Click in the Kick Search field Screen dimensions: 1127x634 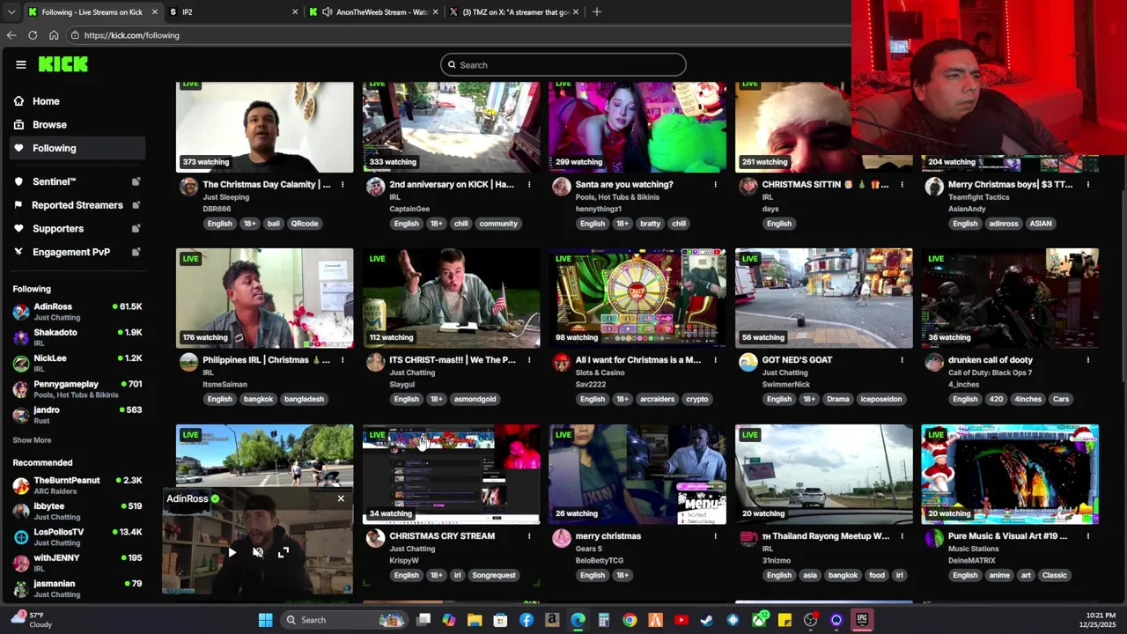[563, 65]
